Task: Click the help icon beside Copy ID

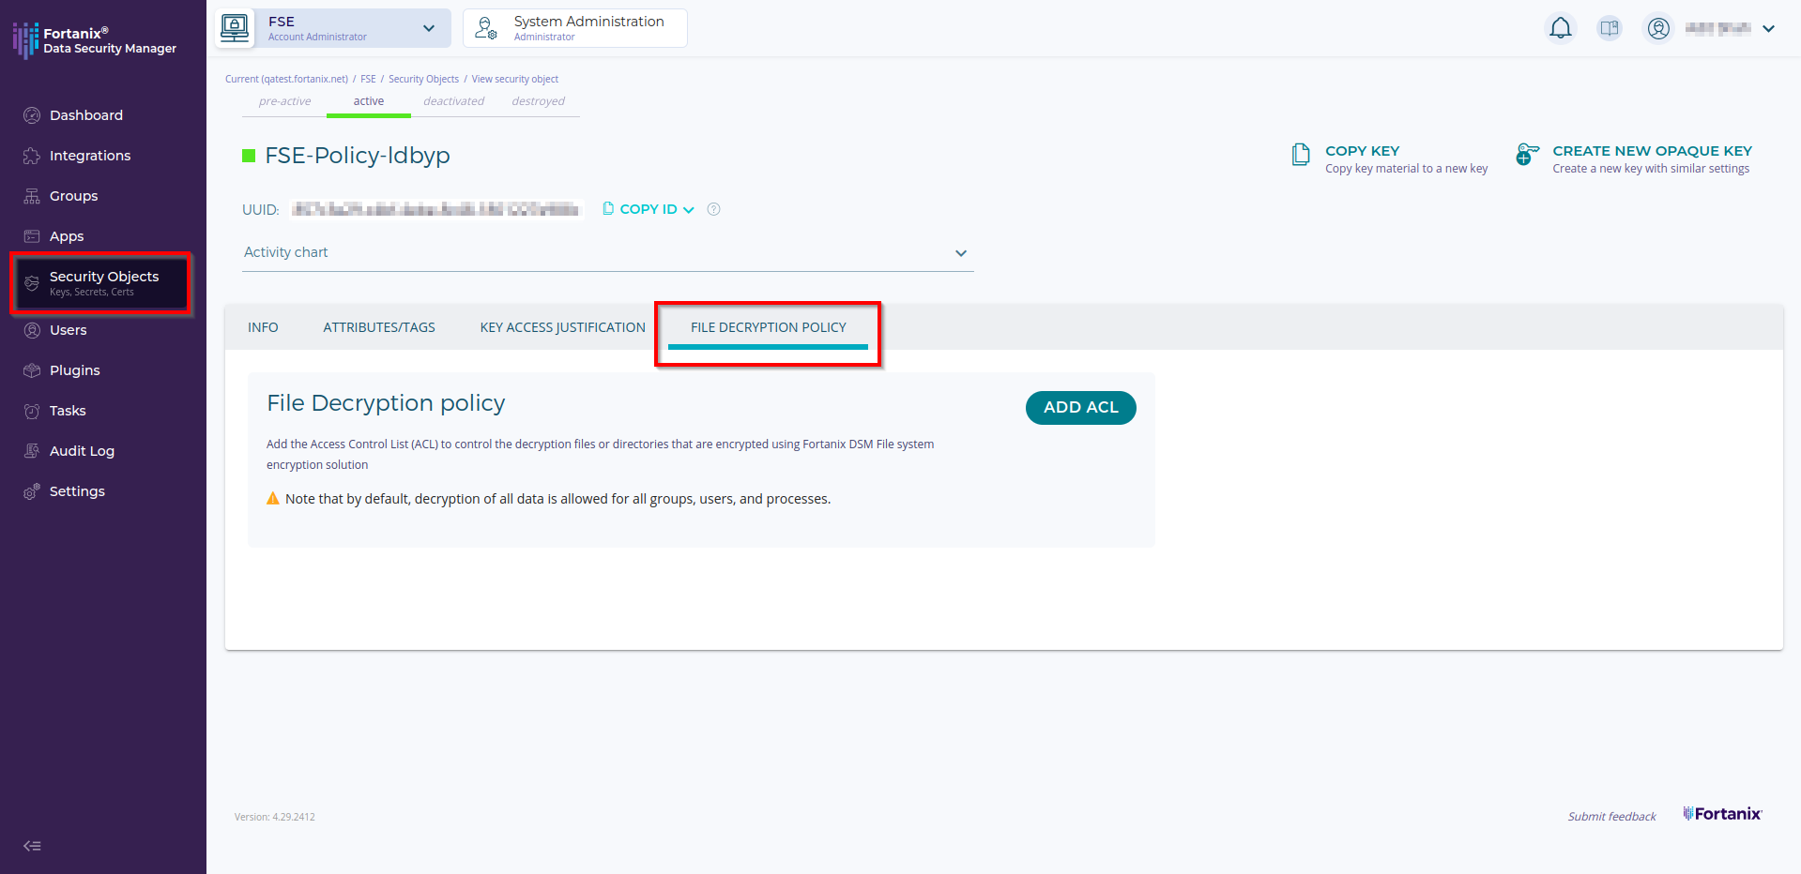Action: [x=713, y=209]
